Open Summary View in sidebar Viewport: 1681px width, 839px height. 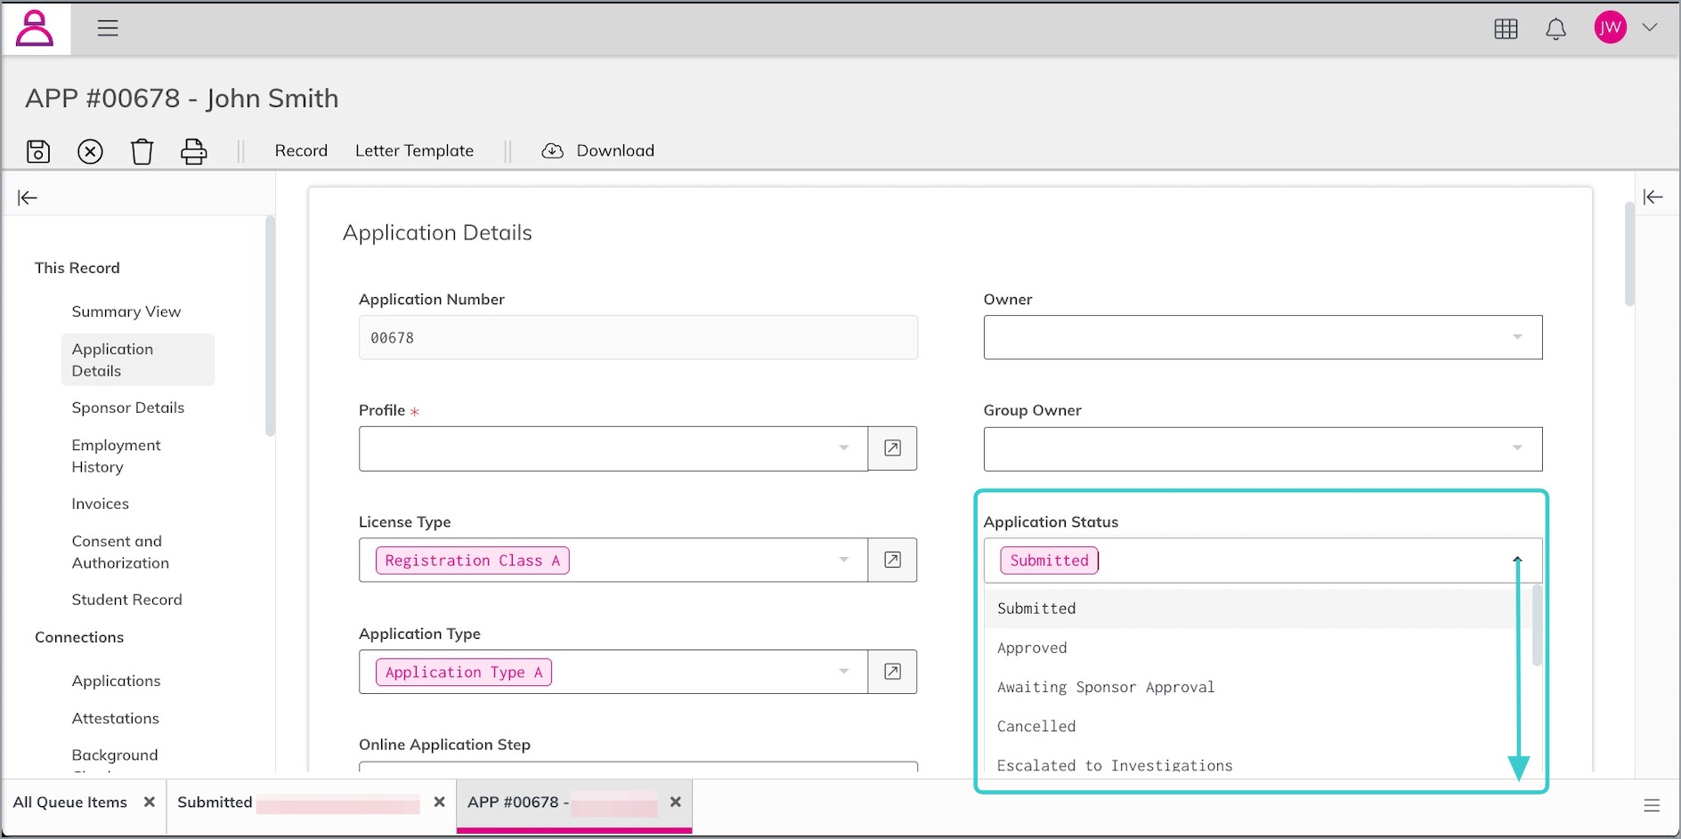[x=126, y=311]
